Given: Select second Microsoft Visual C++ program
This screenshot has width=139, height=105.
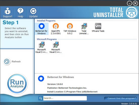Looking at the screenshot, I should click(x=56, y=47).
